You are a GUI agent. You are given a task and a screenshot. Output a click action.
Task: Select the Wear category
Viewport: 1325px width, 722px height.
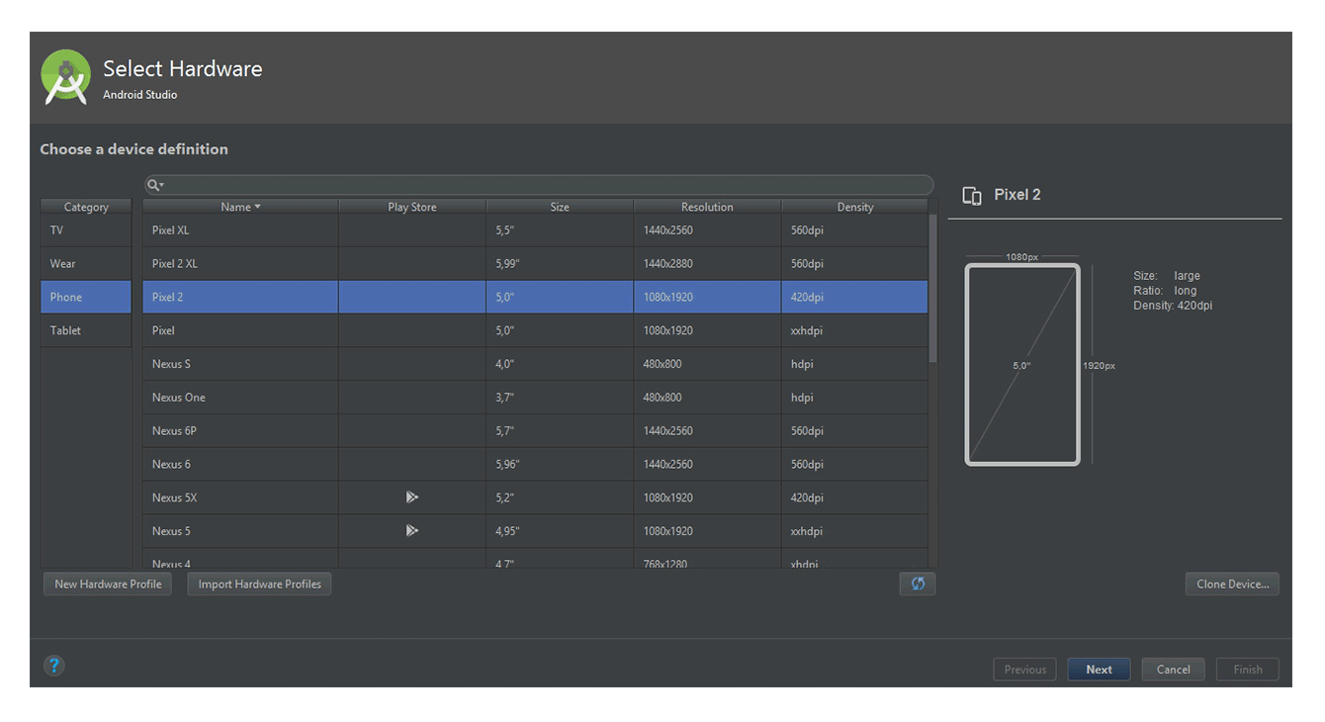tap(86, 264)
